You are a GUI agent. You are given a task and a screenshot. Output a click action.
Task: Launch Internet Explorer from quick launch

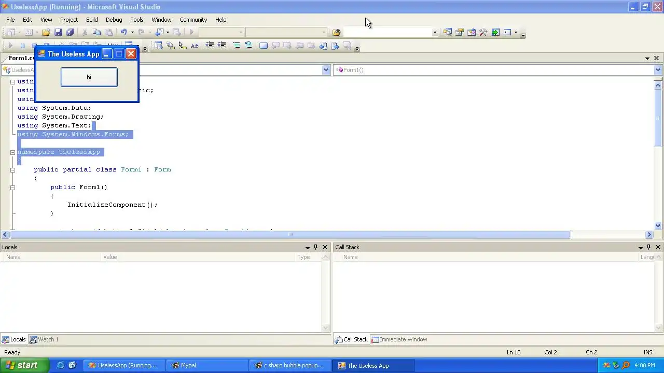click(60, 365)
